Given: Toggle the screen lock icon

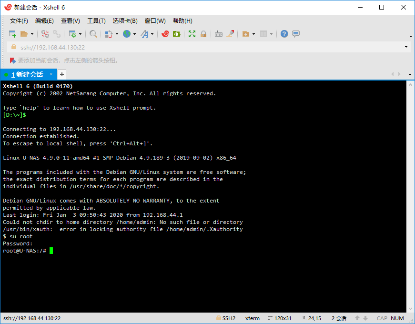Looking at the screenshot, I should 203,34.
